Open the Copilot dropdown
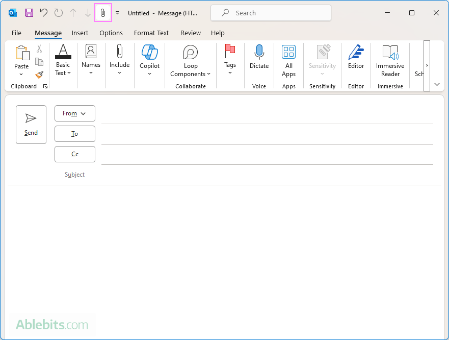Screen dimensions: 449x340 pos(149,60)
